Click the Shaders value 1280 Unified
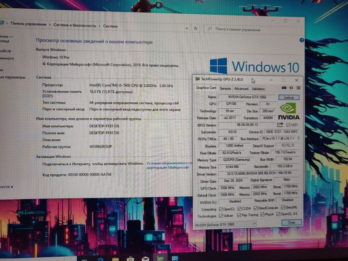This screenshot has height=261, width=348. point(234,146)
